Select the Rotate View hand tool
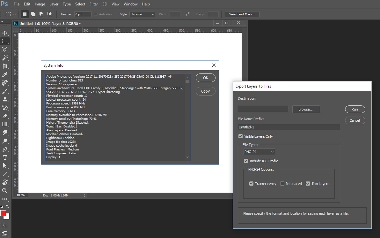The height and width of the screenshot is (238, 380). point(4,182)
